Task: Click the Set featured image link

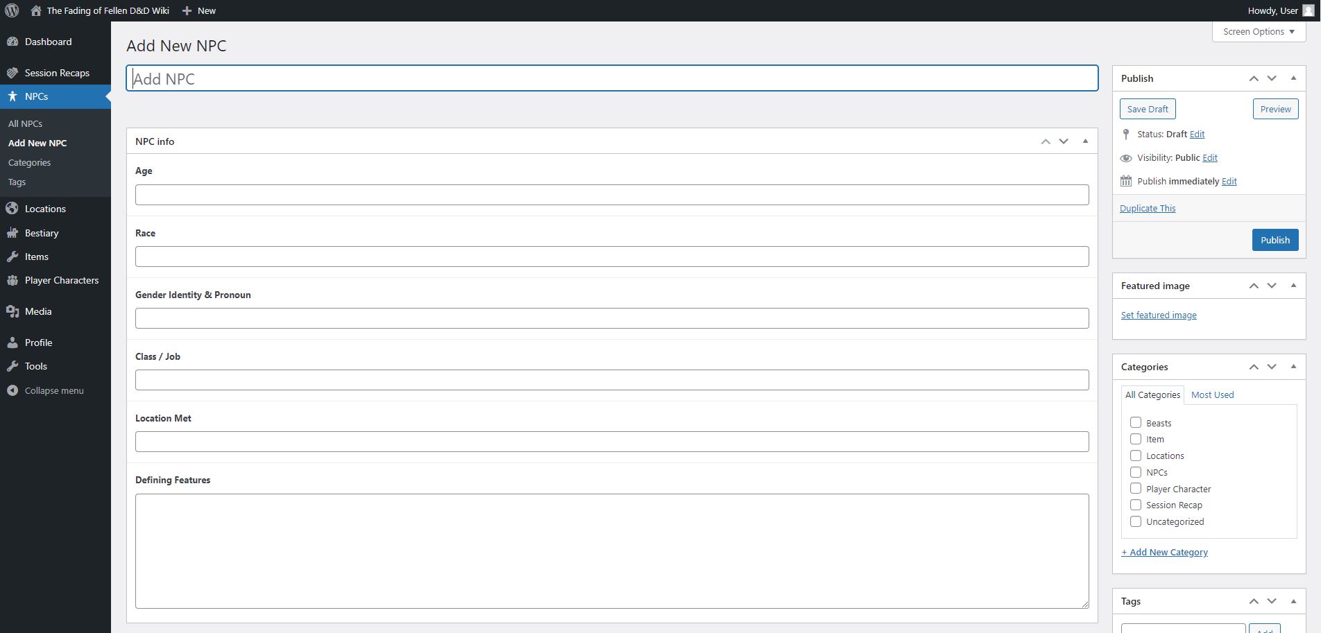Action: click(1159, 315)
